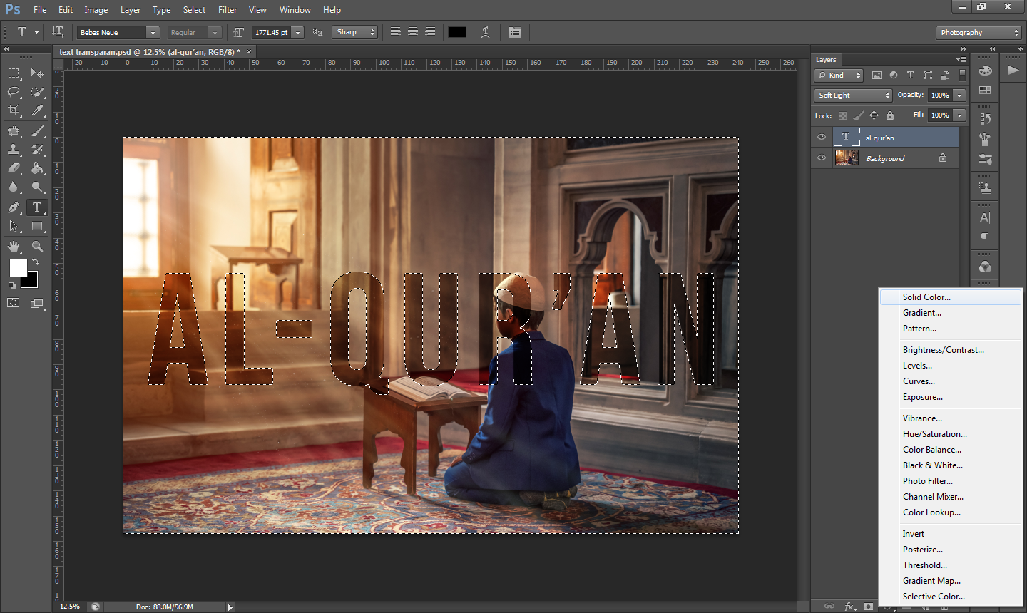This screenshot has width=1027, height=613.
Task: Hide the al-qur'an text layer
Action: coord(822,138)
